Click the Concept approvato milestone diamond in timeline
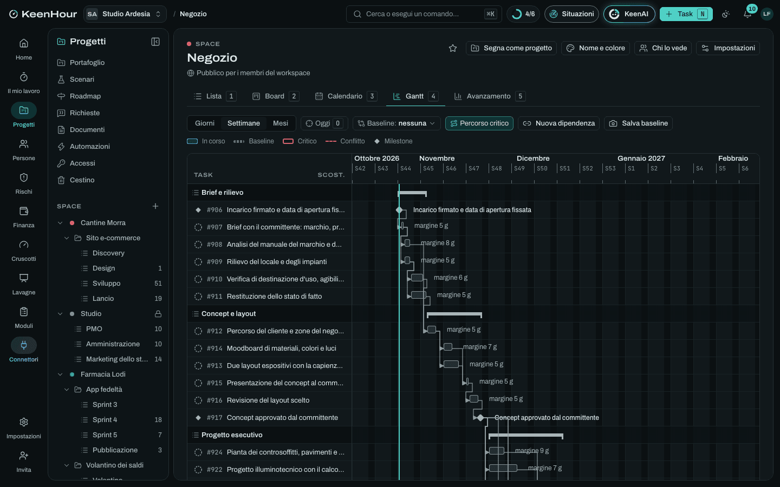Viewport: 780px width, 487px height. tap(480, 418)
